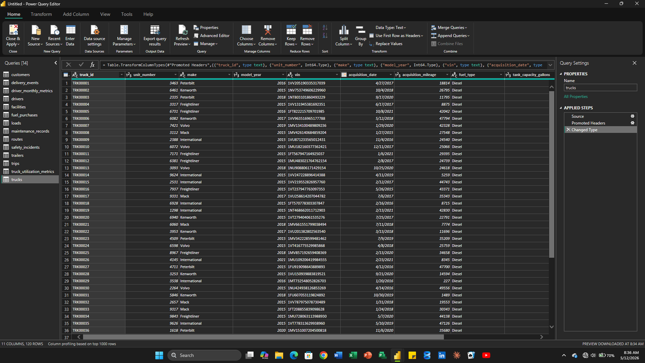Screen dimensions: 645x363
Task: Open the truck_id column filter dropdown
Action: (120, 75)
